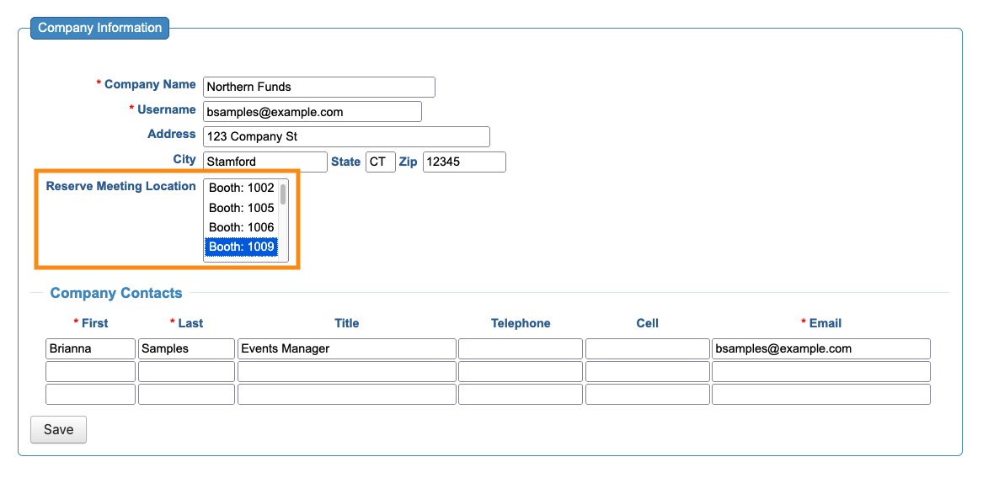The image size is (983, 478).
Task: Click the Zip code field
Action: coord(463,162)
